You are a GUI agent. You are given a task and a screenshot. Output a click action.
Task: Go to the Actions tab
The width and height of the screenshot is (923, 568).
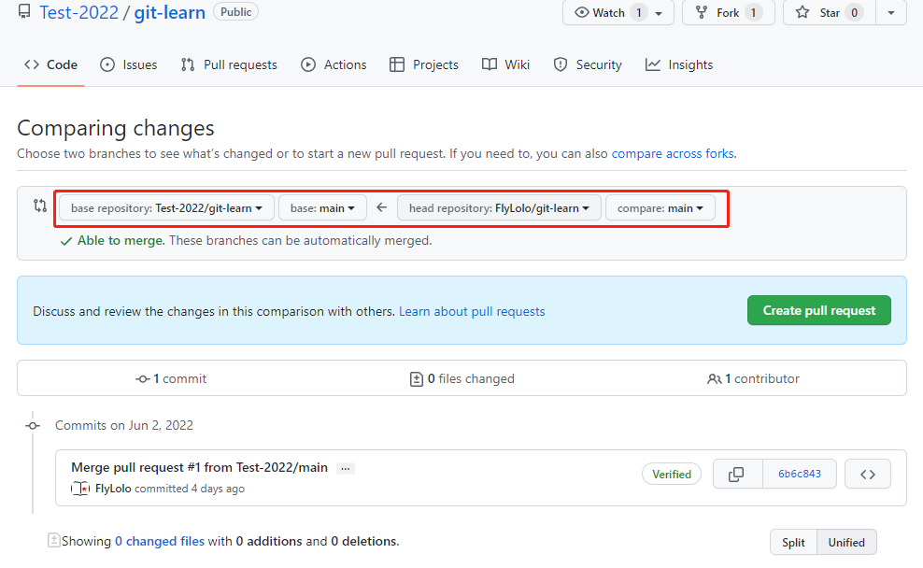(x=334, y=64)
